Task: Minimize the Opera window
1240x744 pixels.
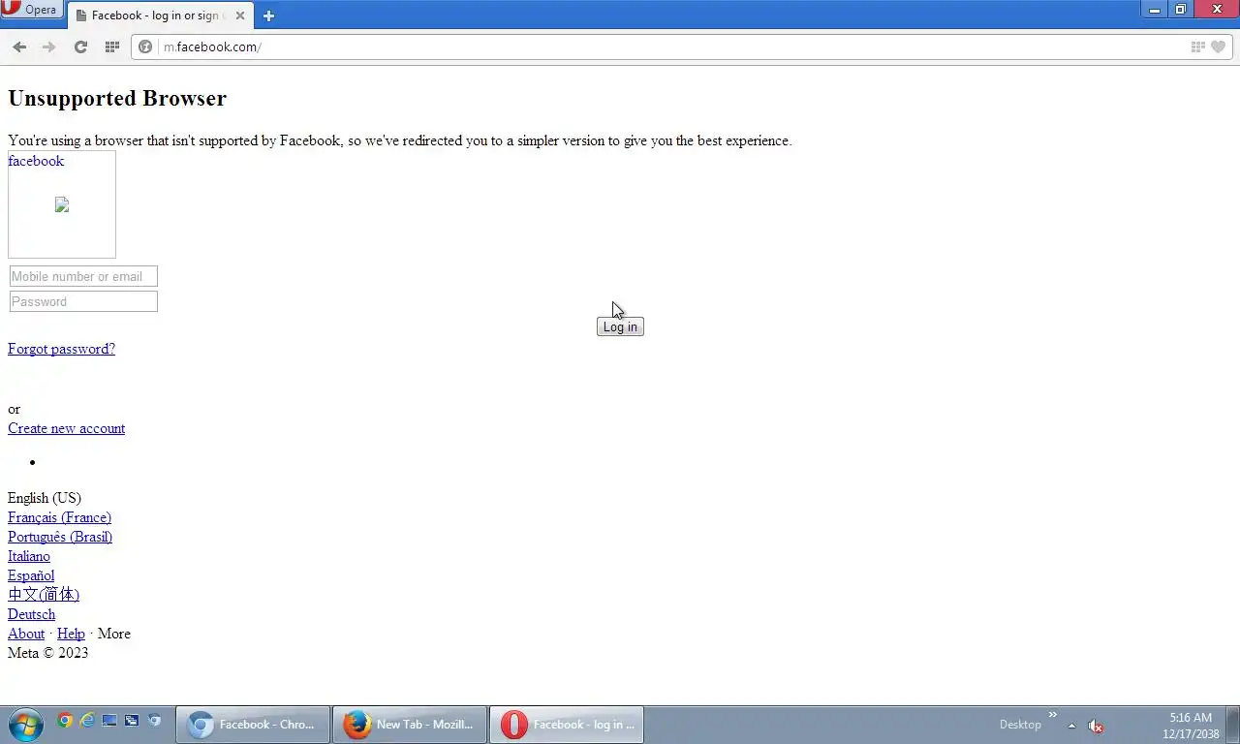Action: [x=1154, y=10]
